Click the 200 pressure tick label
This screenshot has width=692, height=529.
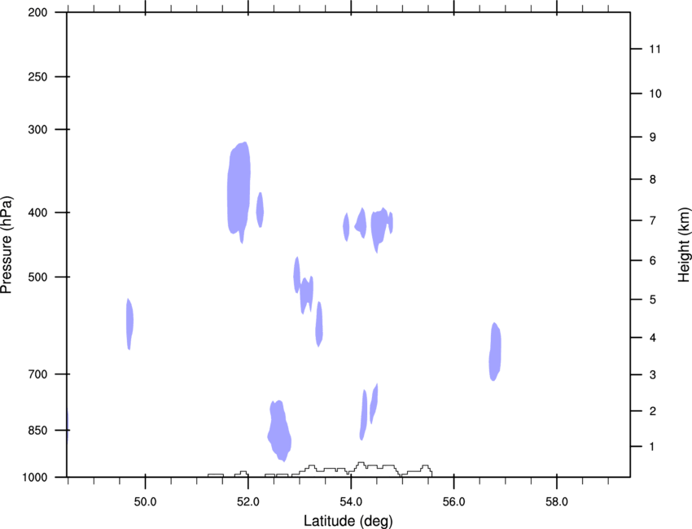click(37, 12)
